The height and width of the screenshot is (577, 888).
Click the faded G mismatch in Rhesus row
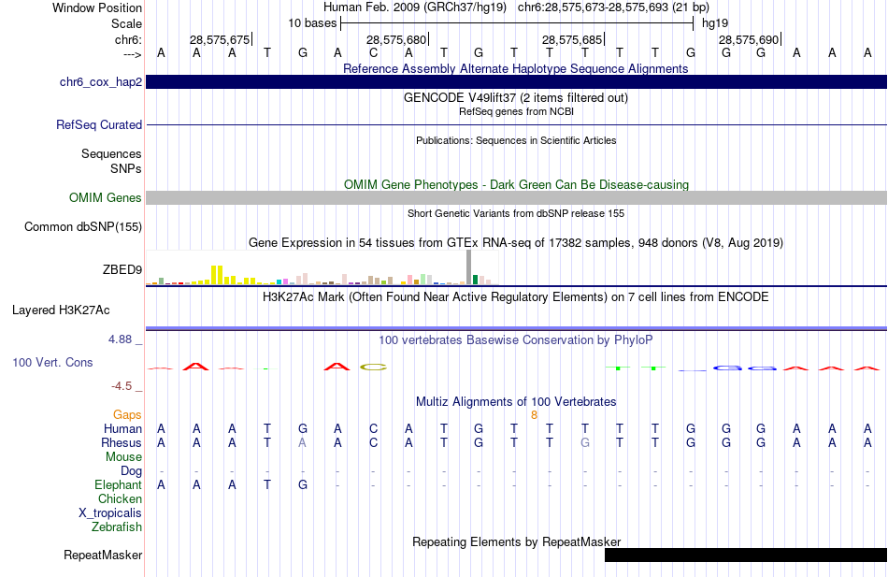[585, 442]
